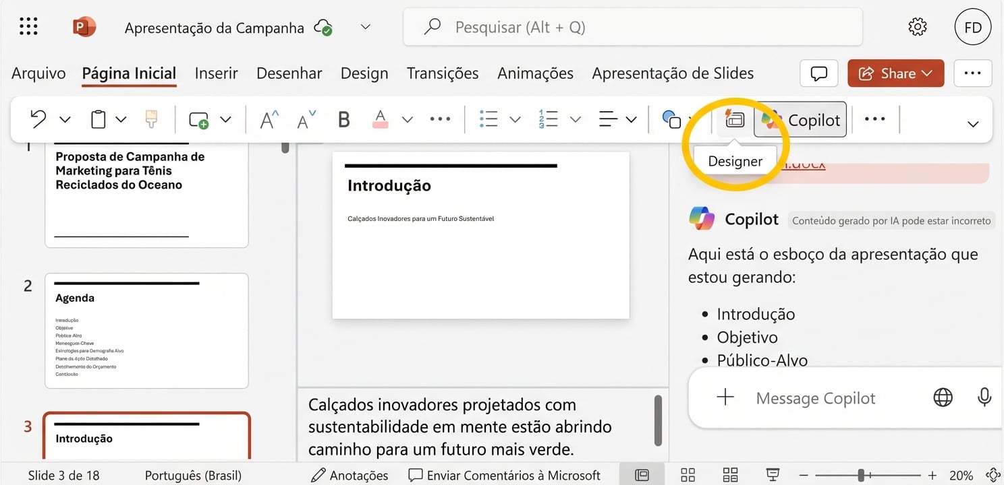Start the slideshow from the status bar

(772, 474)
